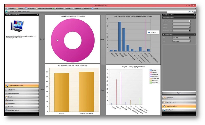The width and height of the screenshot is (205, 125).
Task: Open the Χρήστης menu
Action: (x=11, y=8)
